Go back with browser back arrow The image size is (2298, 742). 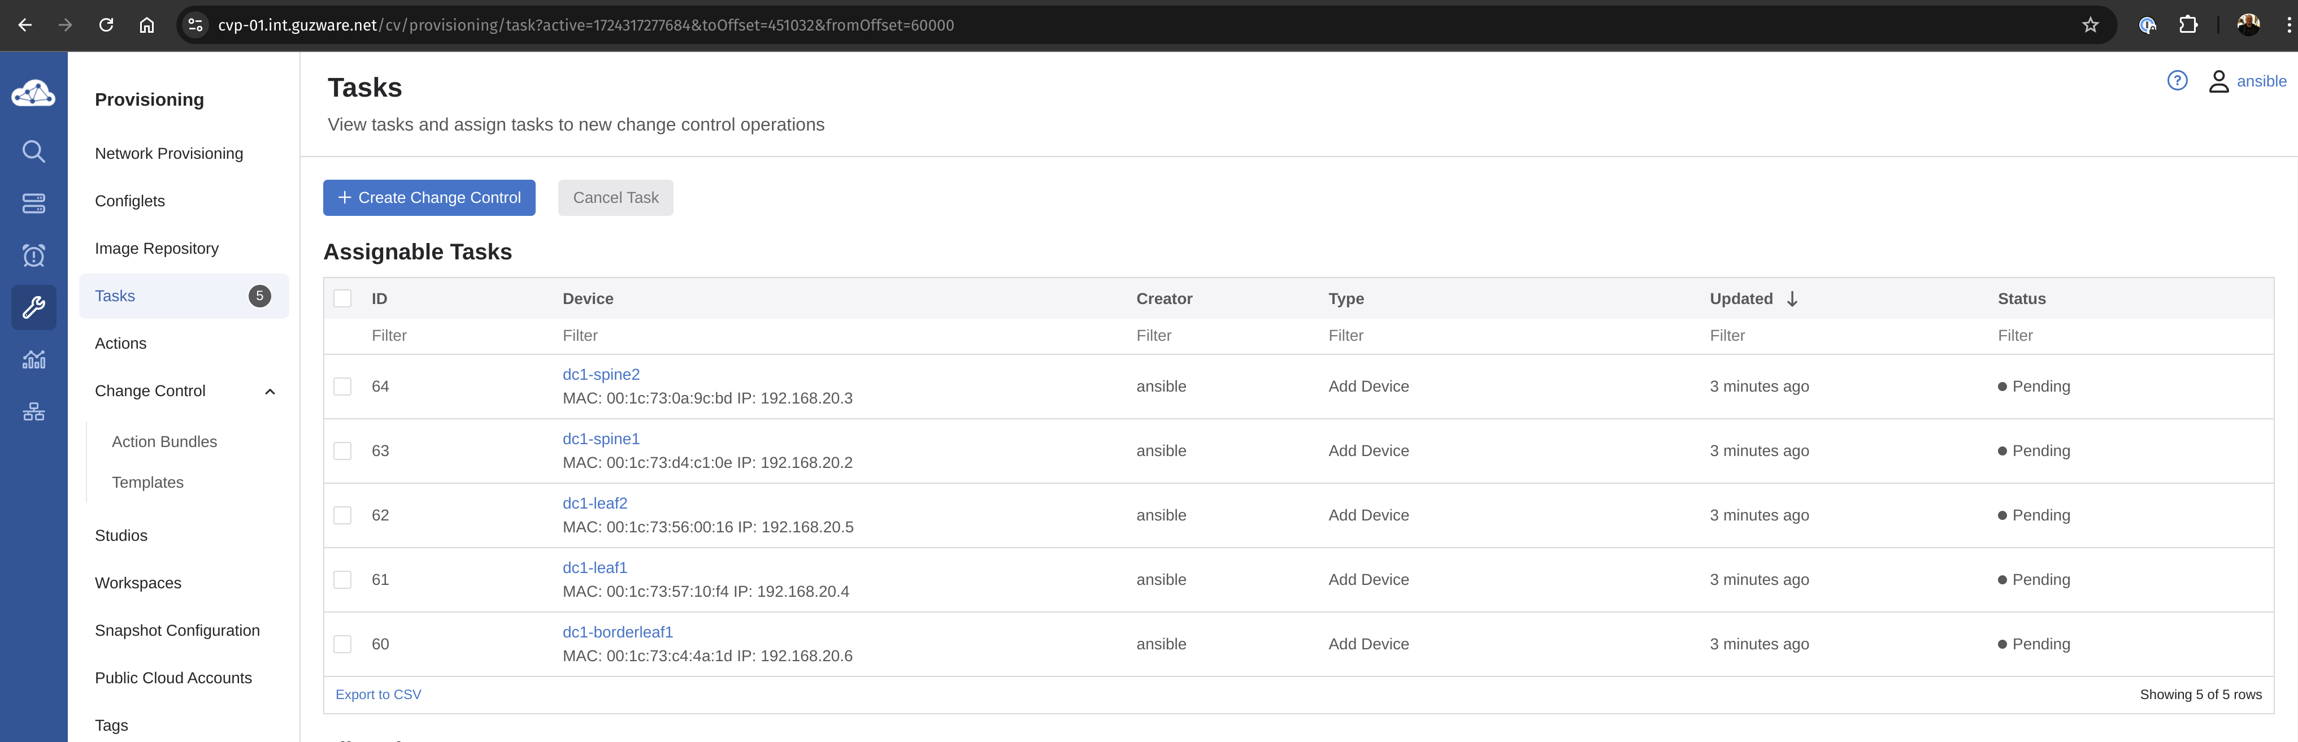coord(25,25)
